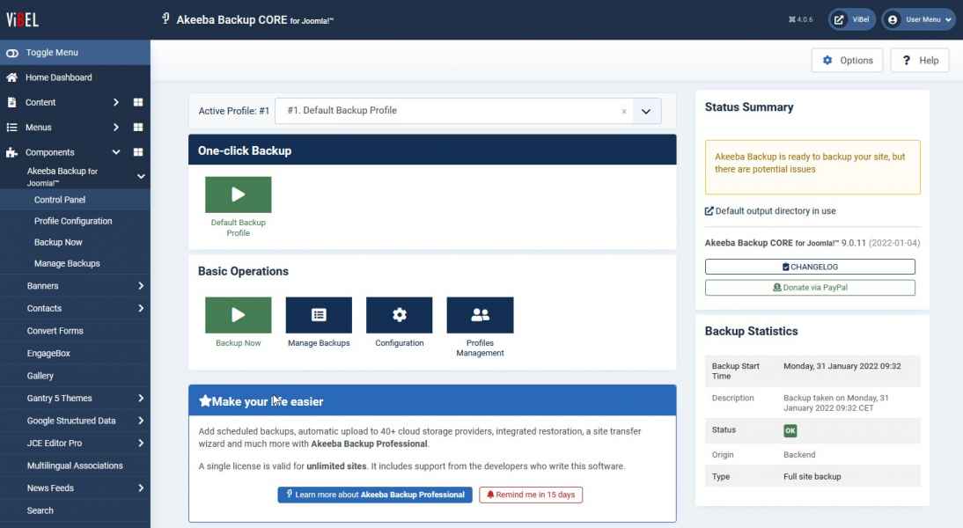Image resolution: width=963 pixels, height=528 pixels.
Task: Expand Google Structured Data submenu
Action: click(141, 421)
